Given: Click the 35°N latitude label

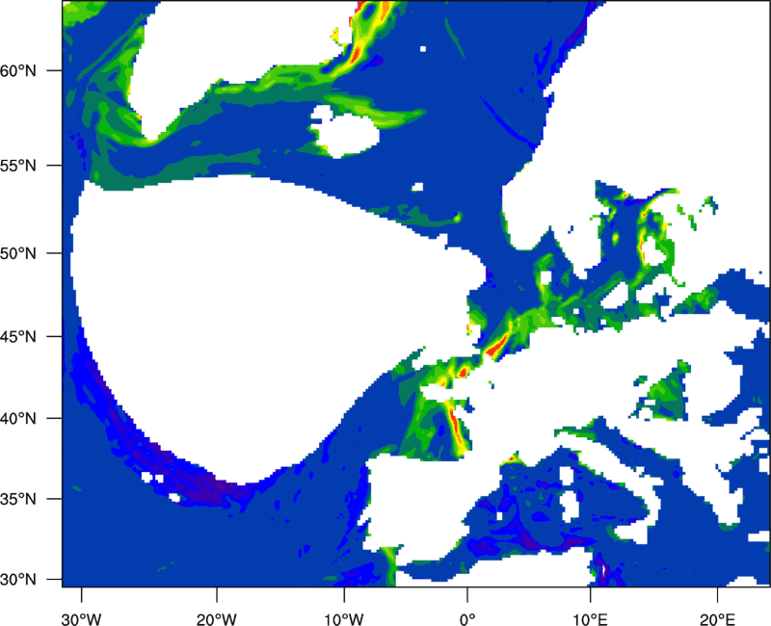Looking at the screenshot, I should 18,499.
